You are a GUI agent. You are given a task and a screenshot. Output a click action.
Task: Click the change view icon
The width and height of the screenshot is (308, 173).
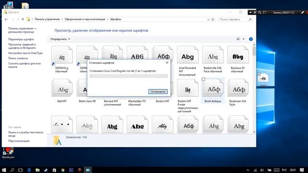click(238, 39)
